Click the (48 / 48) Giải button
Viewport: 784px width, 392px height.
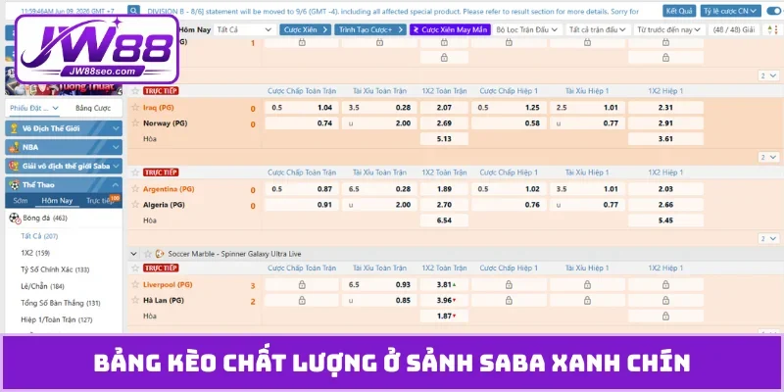pyautogui.click(x=734, y=30)
